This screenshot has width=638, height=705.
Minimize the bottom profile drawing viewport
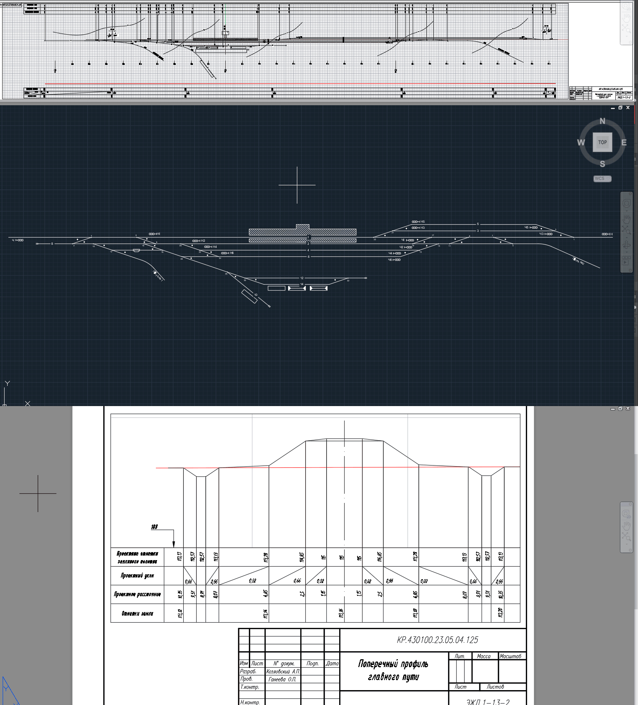[613, 409]
